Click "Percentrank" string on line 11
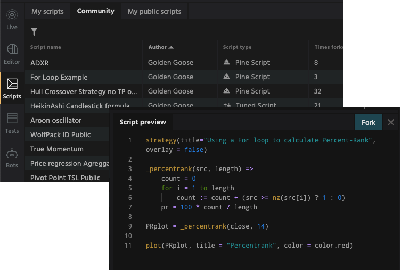Image resolution: width=400 pixels, height=270 pixels. tap(251, 246)
